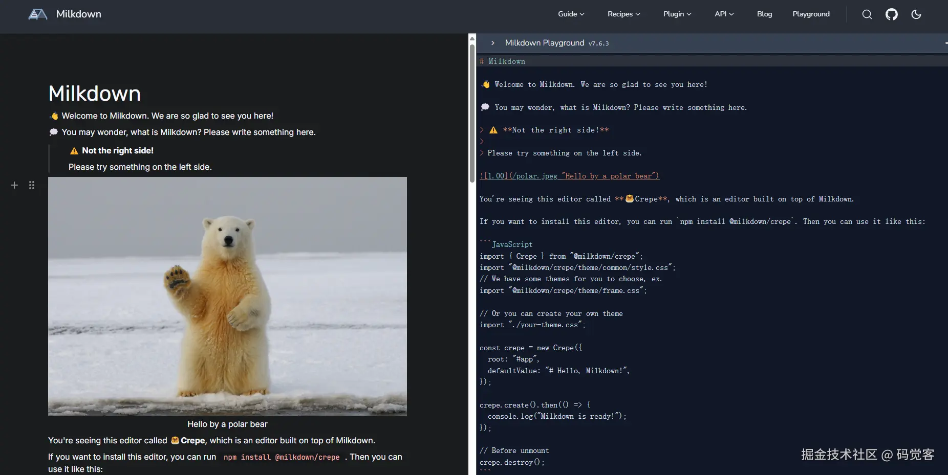Click the "const crepe = new Crepe({" line
Screen dimensions: 948x475
[x=531, y=348]
